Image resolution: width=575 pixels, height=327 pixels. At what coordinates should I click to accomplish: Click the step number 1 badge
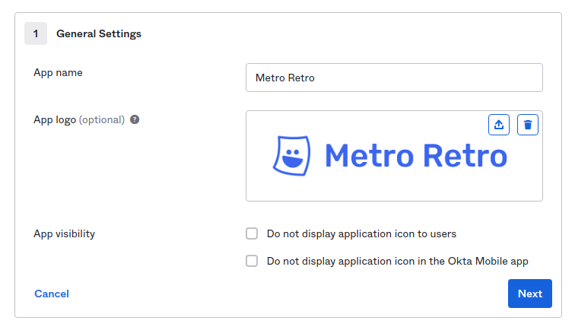pyautogui.click(x=35, y=33)
